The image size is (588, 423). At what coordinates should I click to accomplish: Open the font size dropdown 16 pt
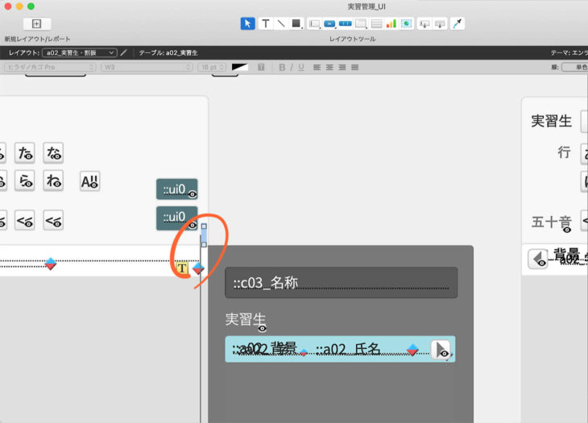click(x=212, y=67)
